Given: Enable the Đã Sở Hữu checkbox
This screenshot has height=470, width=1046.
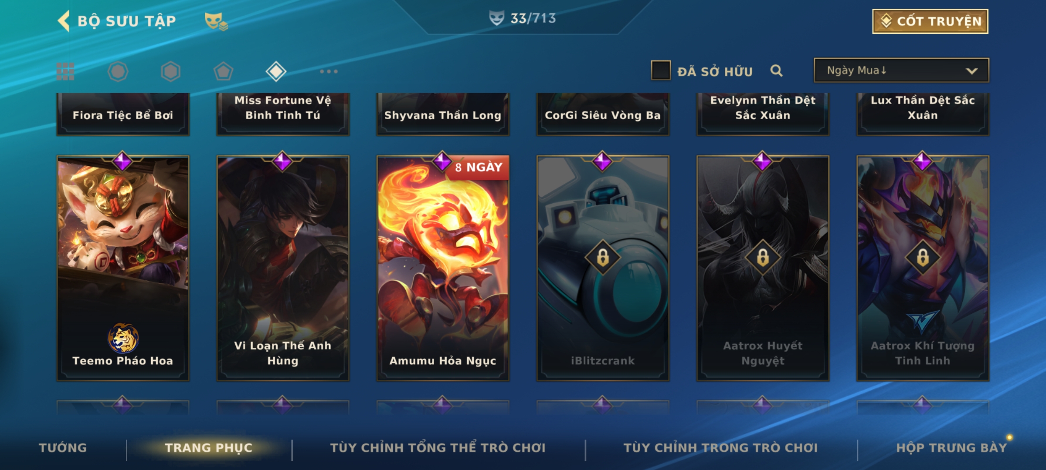Looking at the screenshot, I should click(661, 70).
